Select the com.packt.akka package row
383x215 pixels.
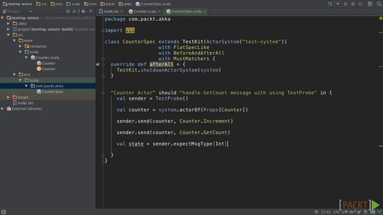pos(48,86)
